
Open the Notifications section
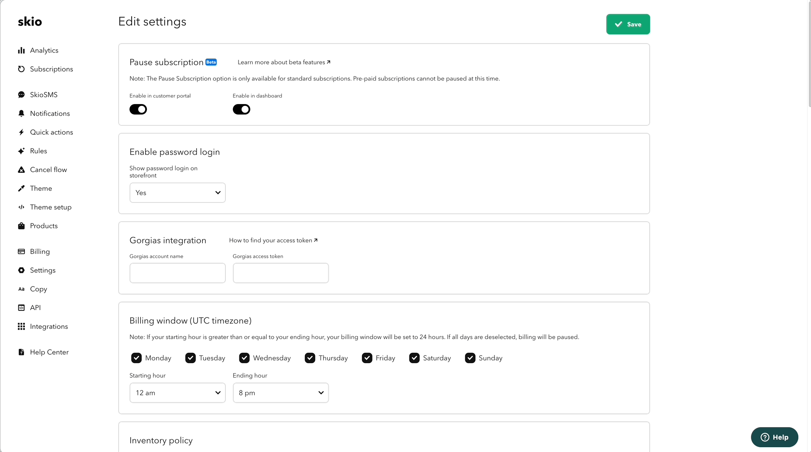click(x=50, y=114)
